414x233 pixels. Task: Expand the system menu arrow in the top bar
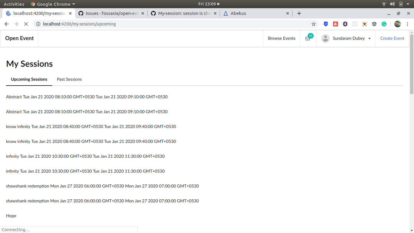coord(408,4)
